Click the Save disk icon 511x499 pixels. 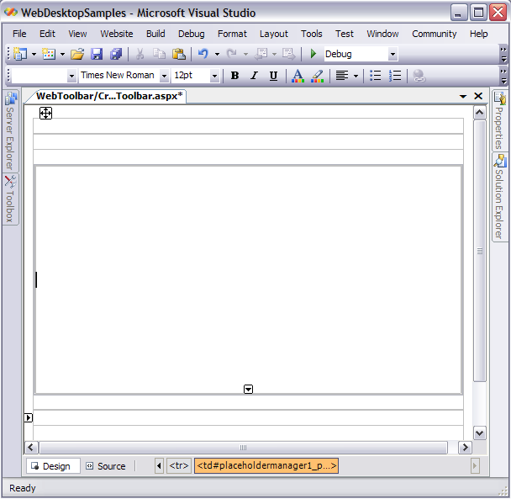pyautogui.click(x=97, y=54)
